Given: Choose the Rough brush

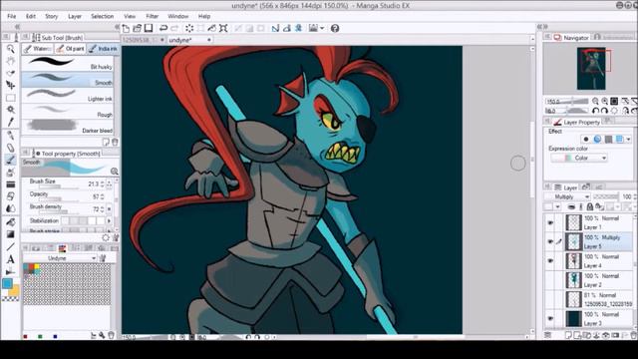Looking at the screenshot, I should pyautogui.click(x=67, y=112).
